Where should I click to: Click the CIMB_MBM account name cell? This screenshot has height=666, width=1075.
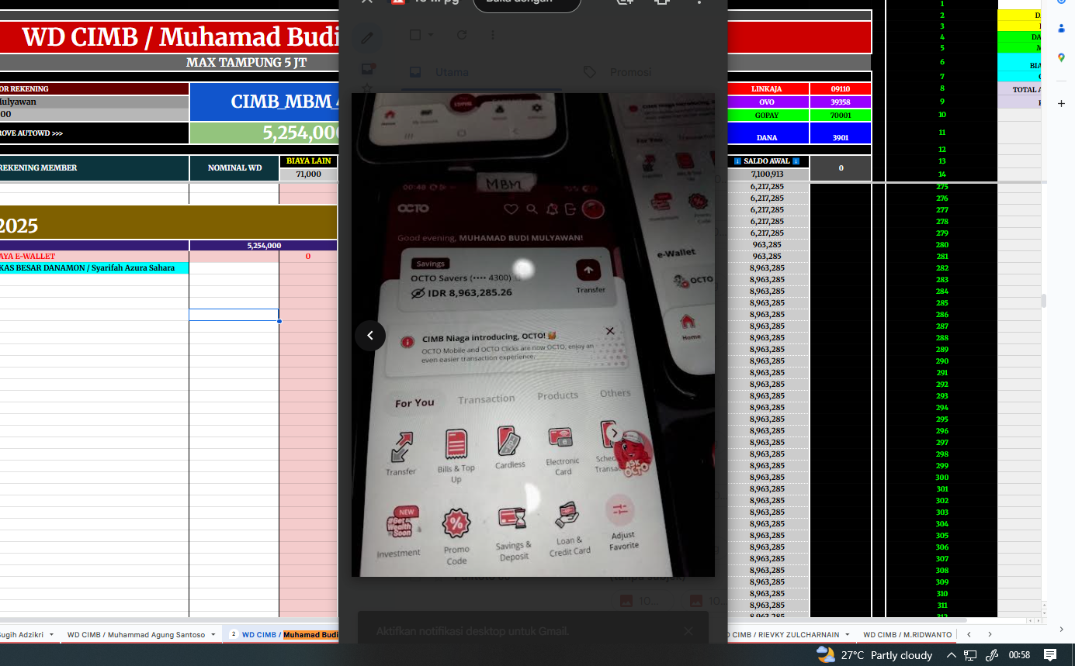tap(264, 102)
